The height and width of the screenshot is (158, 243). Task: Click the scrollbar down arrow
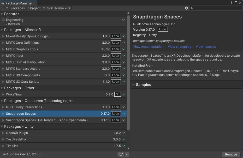[x=128, y=148]
